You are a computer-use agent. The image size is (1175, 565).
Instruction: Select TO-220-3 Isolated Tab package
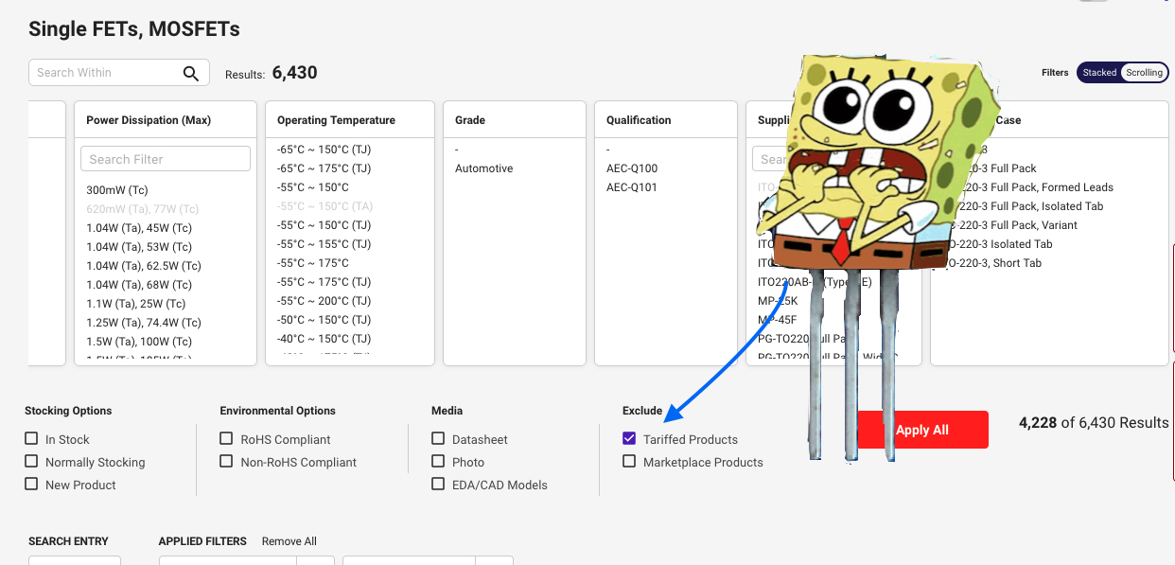click(x=997, y=244)
